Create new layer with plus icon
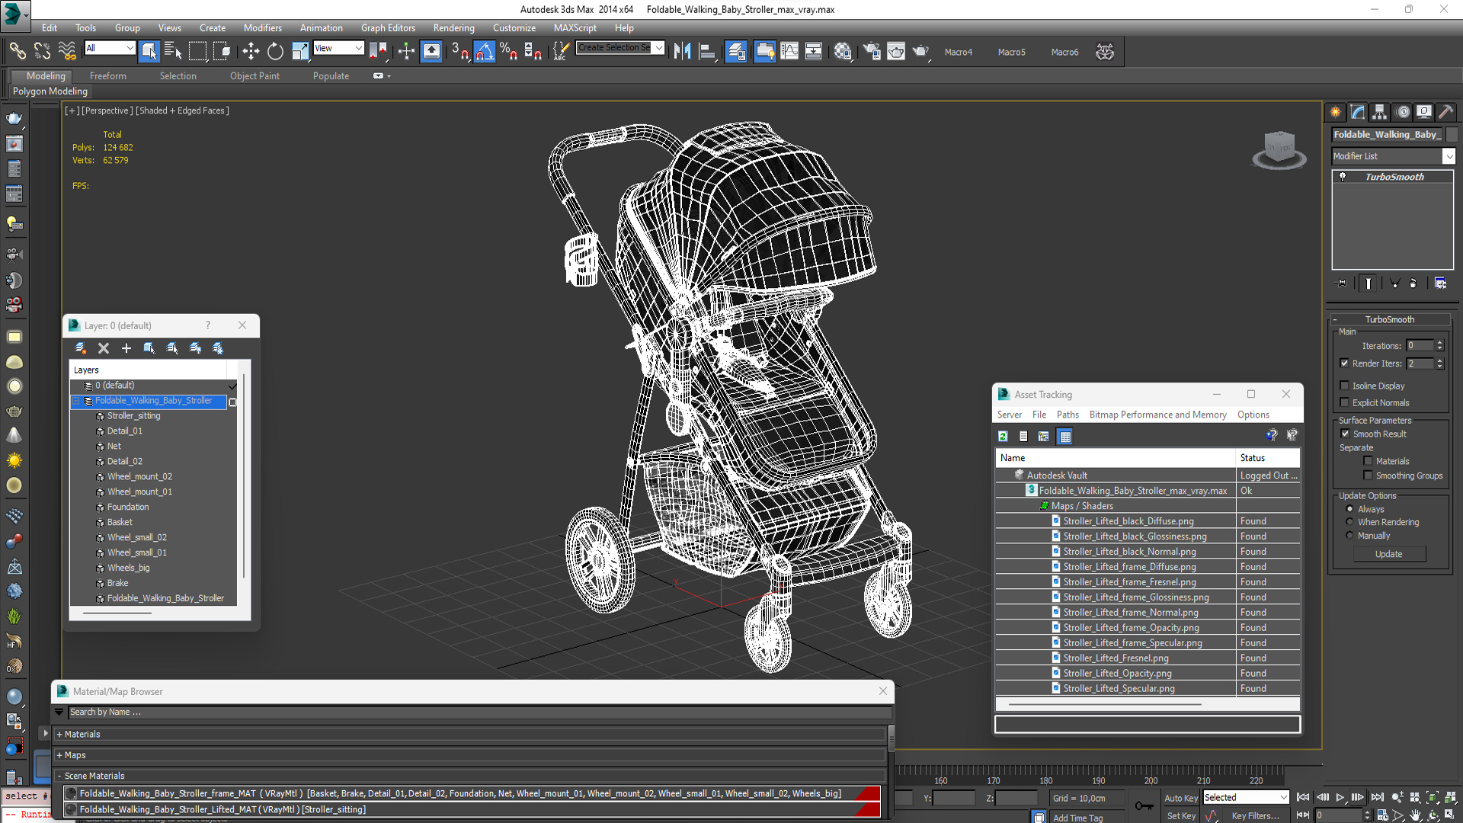1463x823 pixels. tap(126, 348)
